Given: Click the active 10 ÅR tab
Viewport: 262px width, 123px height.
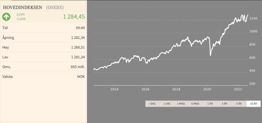Looking at the screenshot, I should pos(253,104).
